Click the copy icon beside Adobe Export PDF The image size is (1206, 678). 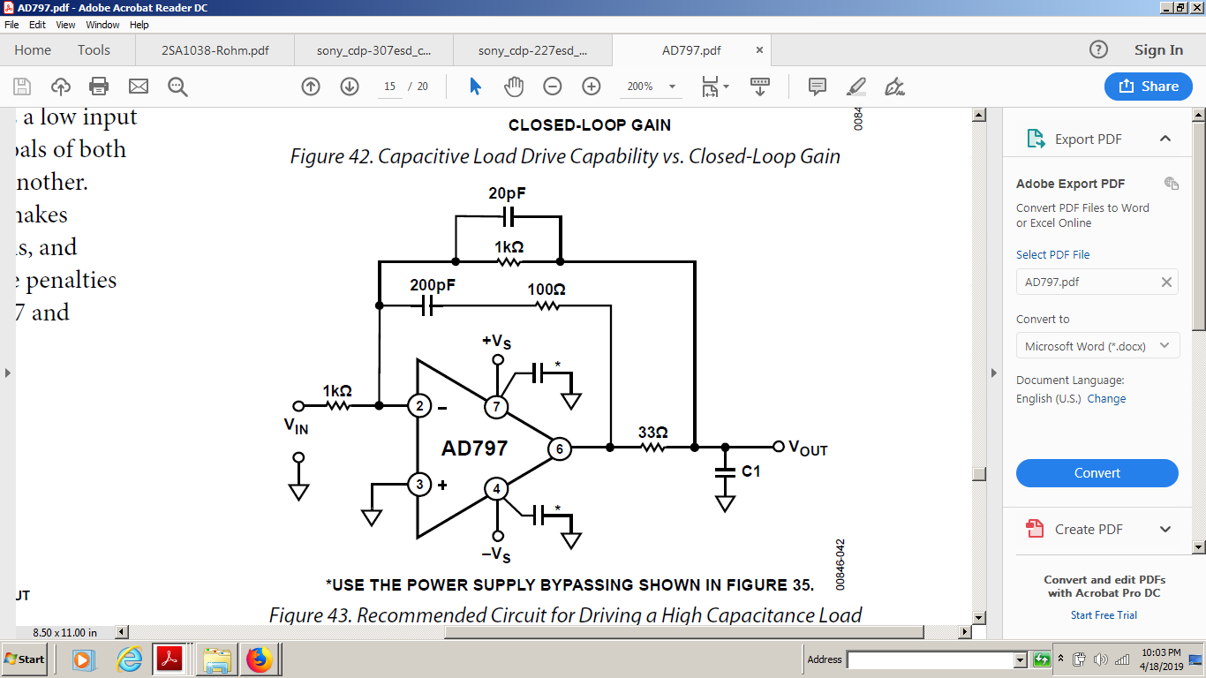[1172, 184]
